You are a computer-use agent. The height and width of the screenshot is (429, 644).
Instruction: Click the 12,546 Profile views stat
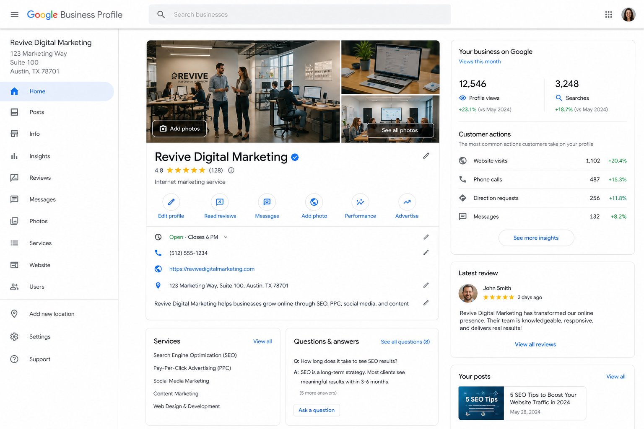point(486,96)
